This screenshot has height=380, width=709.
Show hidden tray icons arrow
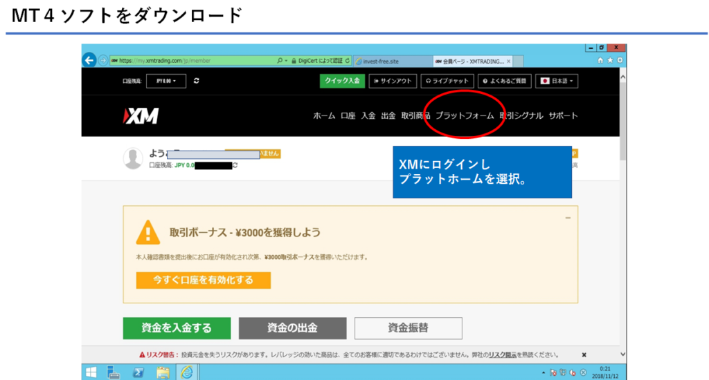coord(543,373)
